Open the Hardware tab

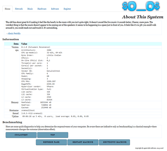coord(42,9)
